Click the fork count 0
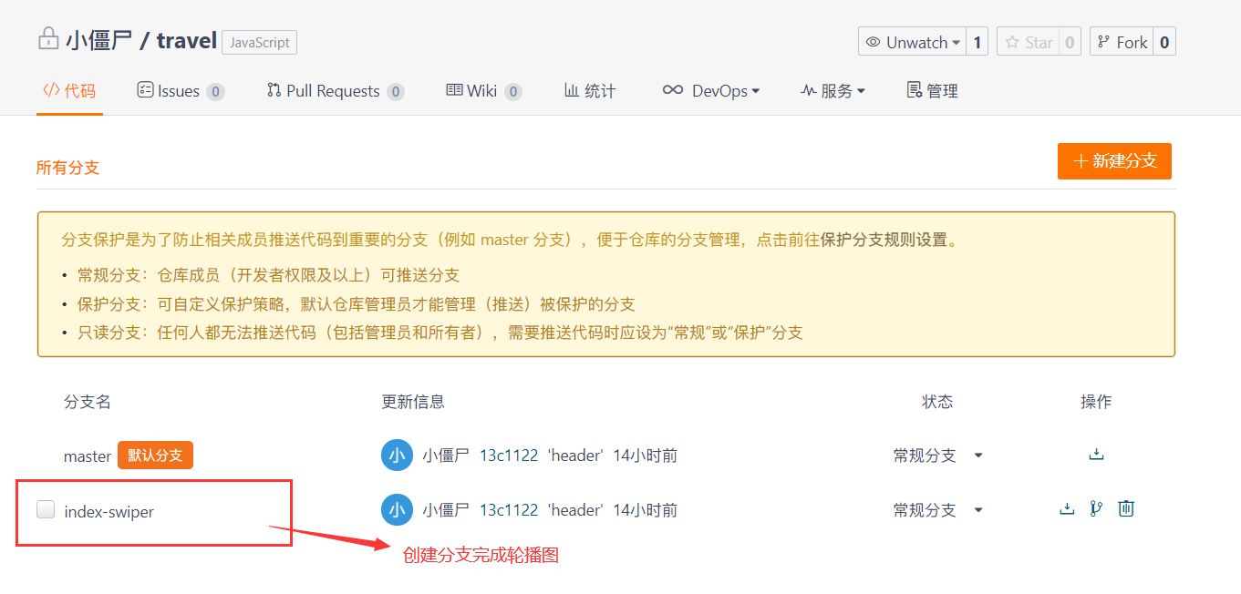Image resolution: width=1241 pixels, height=594 pixels. point(1164,42)
